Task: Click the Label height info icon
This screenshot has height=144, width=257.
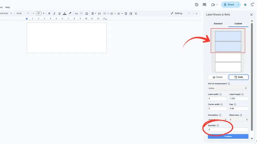Action: 243,94
